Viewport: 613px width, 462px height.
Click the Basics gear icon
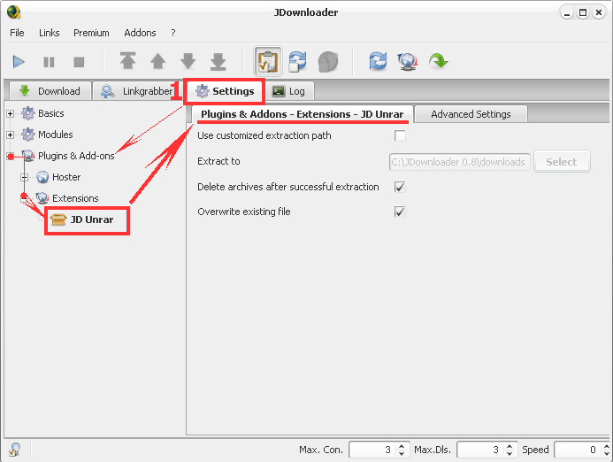(x=27, y=113)
